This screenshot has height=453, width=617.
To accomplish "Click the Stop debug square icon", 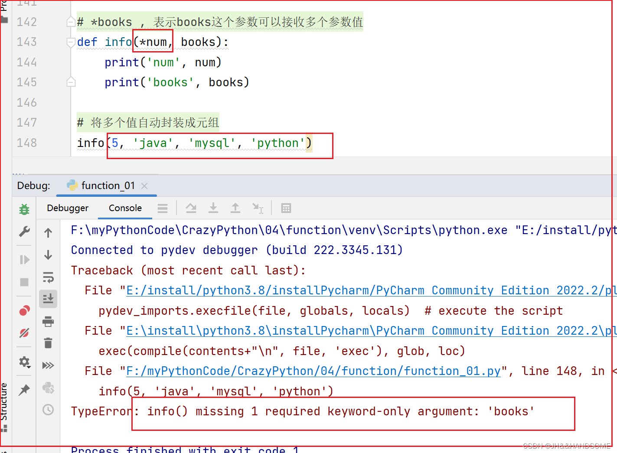I will [x=24, y=282].
